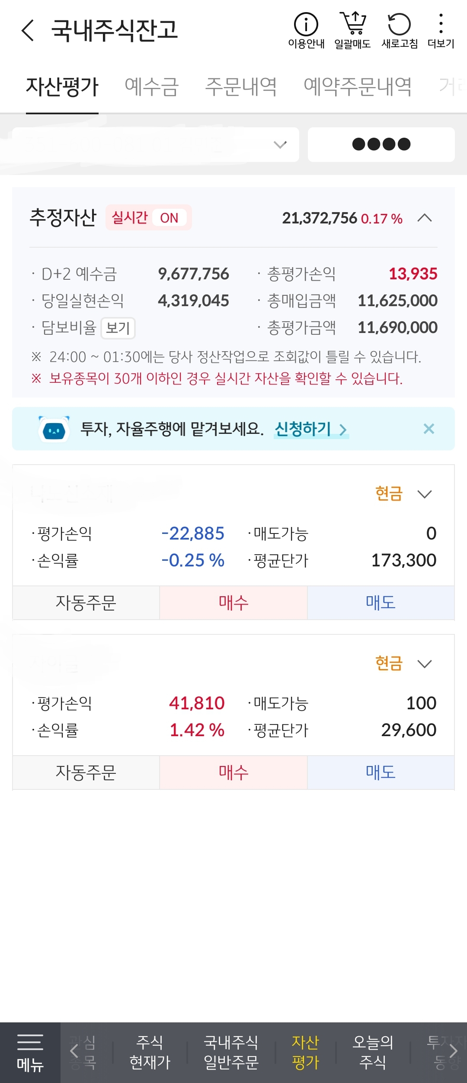This screenshot has width=467, height=1083.
Task: Dismiss the robot banner with the X
Action: 429,429
